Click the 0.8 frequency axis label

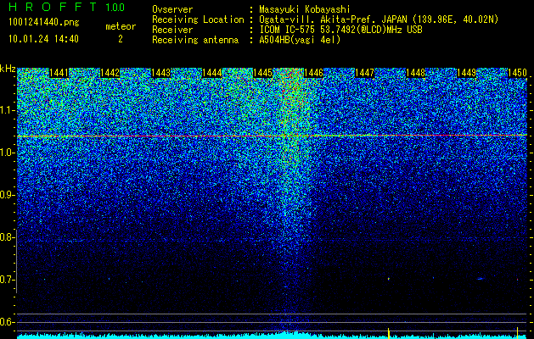7,237
